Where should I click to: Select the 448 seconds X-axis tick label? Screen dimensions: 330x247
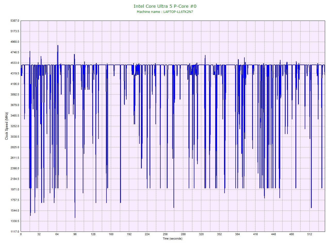coord(274,234)
